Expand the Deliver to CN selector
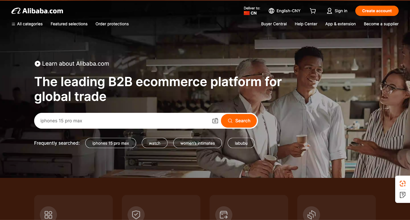 click(x=252, y=11)
